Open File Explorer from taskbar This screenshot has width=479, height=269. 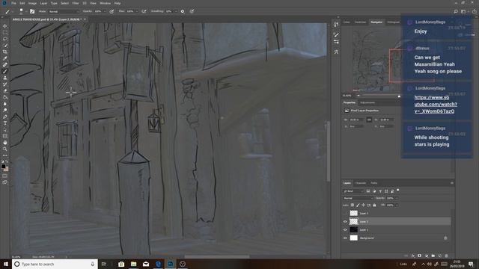click(133, 264)
